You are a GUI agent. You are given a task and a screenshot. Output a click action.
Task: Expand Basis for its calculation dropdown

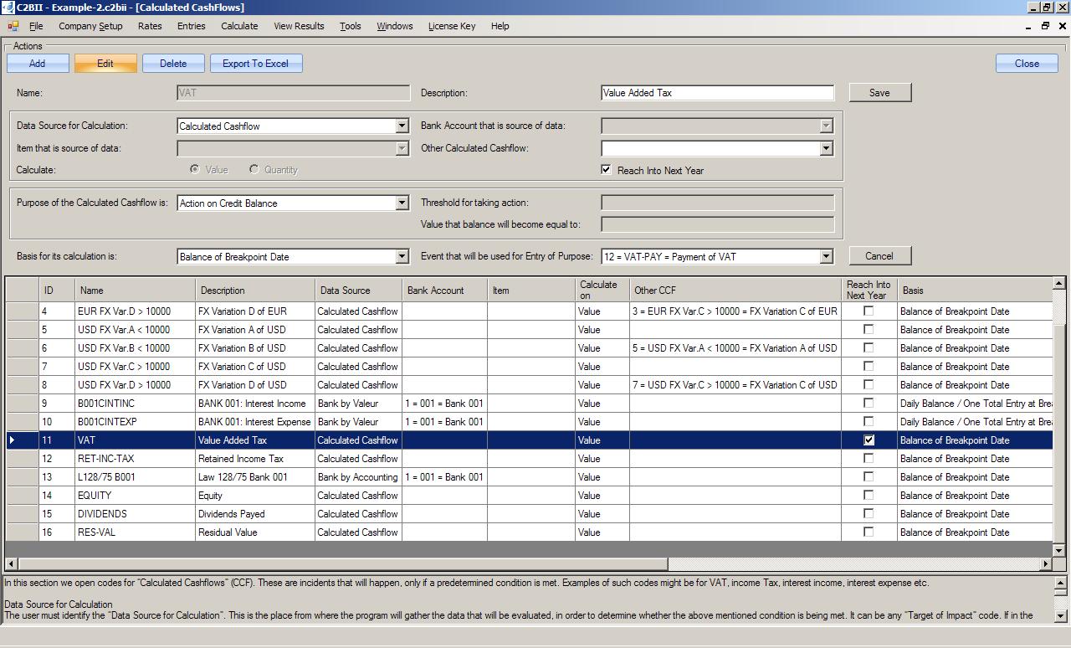(x=402, y=257)
